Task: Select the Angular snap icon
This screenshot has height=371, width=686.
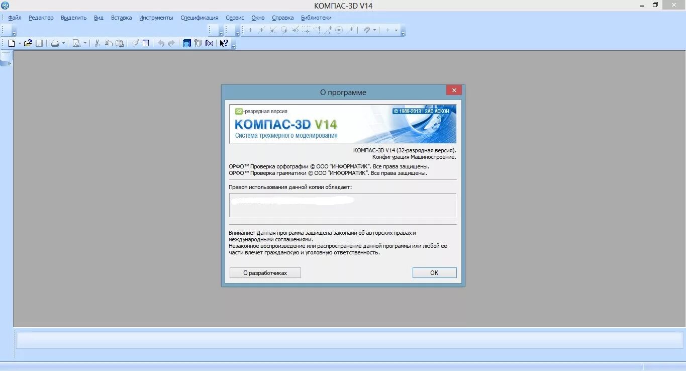Action: point(328,30)
